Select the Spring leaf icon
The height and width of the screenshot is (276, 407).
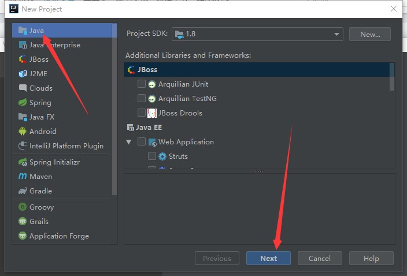pos(23,103)
